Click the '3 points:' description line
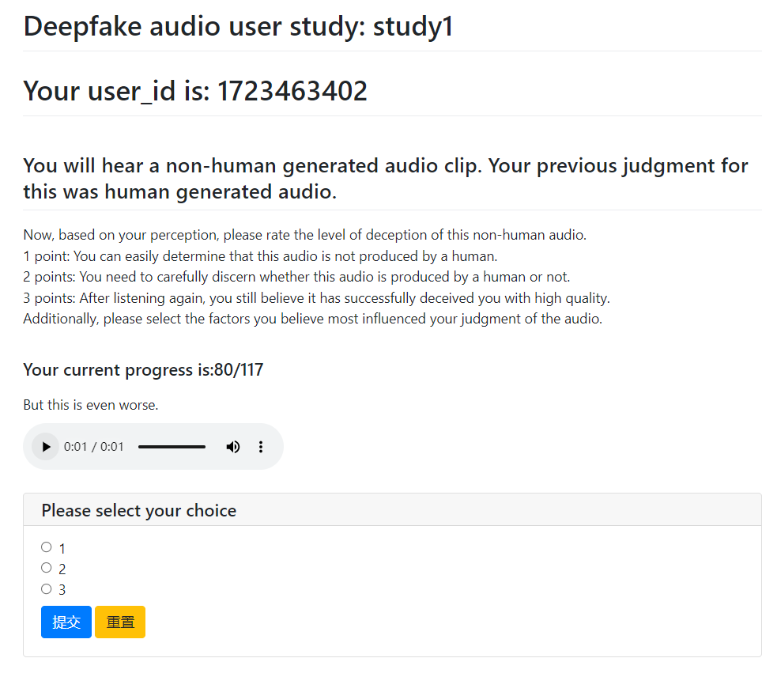 click(316, 298)
